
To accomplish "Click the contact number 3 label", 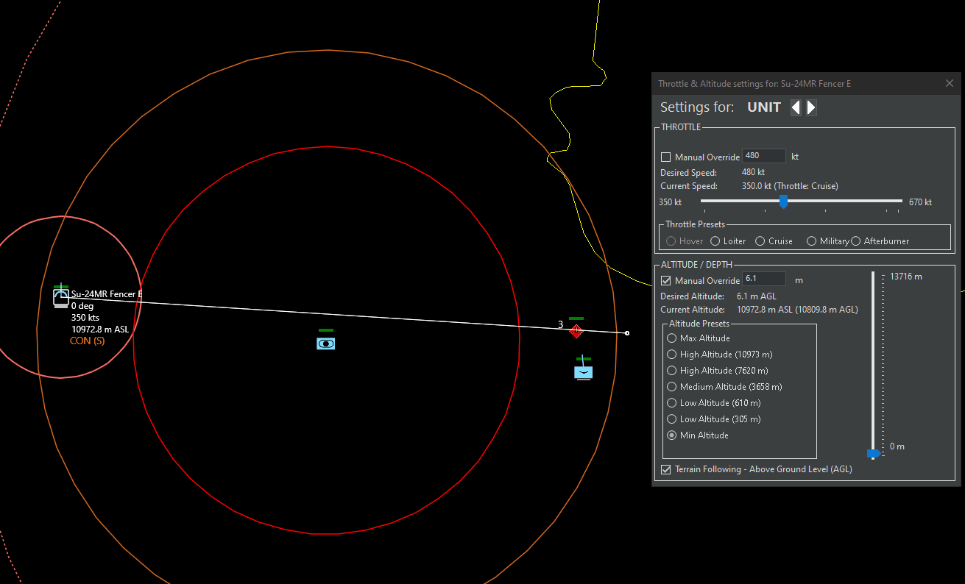I will pos(560,324).
